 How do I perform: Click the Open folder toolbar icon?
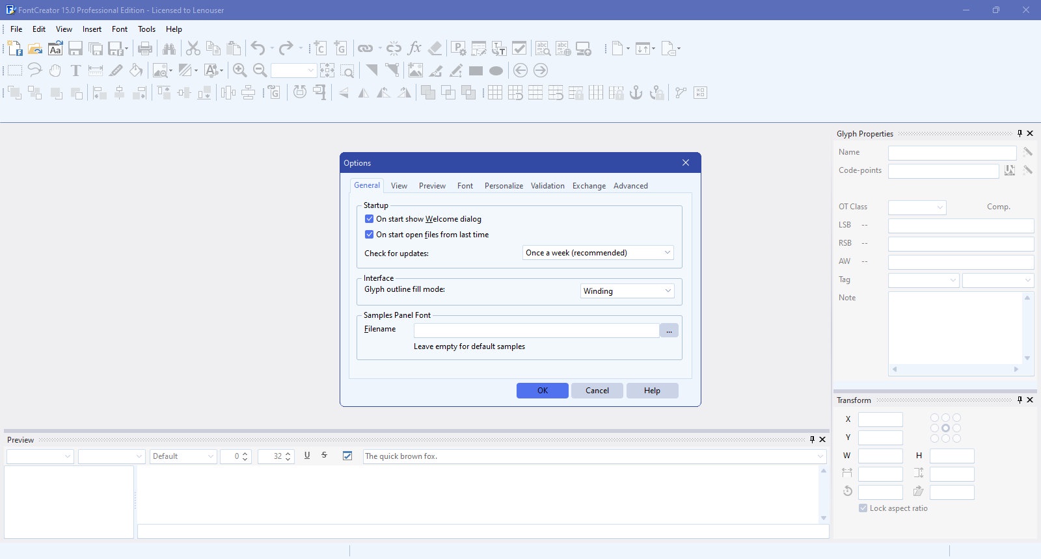click(35, 49)
